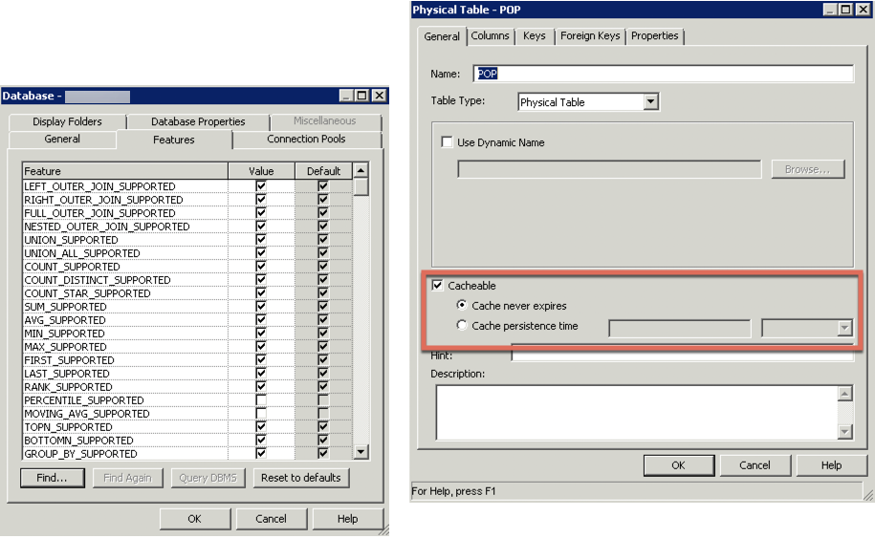Minimize the Database dialog window

346,96
